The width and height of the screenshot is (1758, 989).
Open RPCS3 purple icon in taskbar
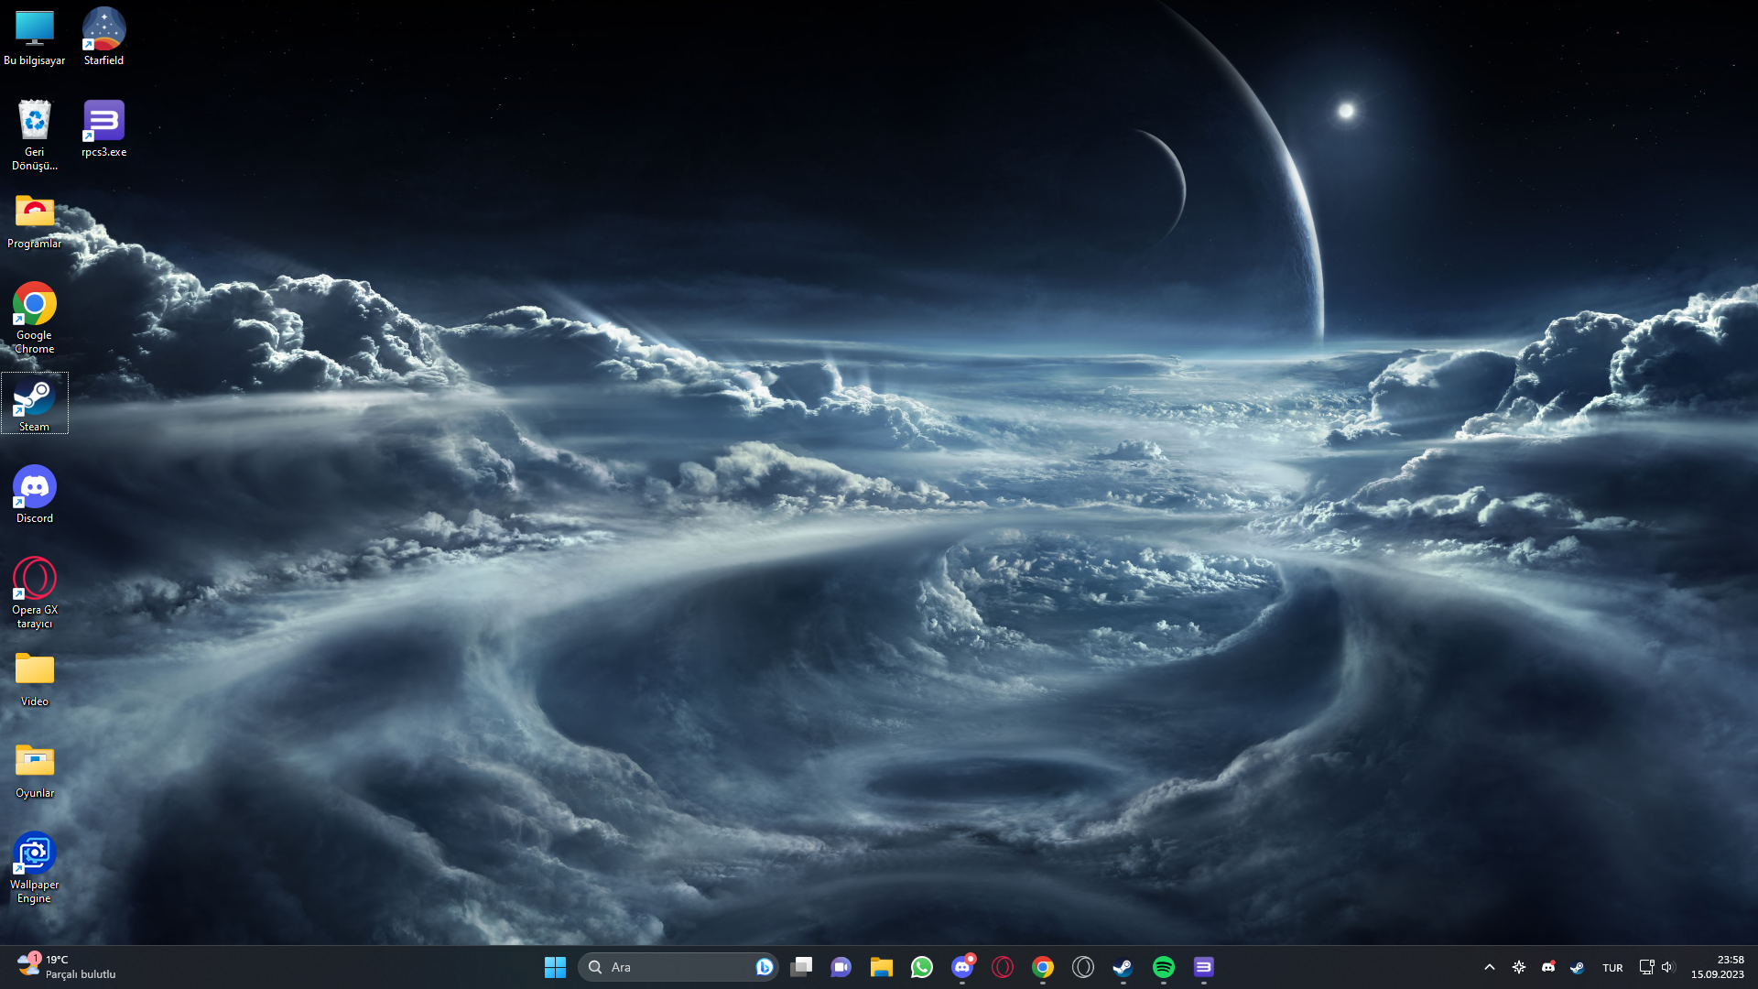[x=1204, y=967]
